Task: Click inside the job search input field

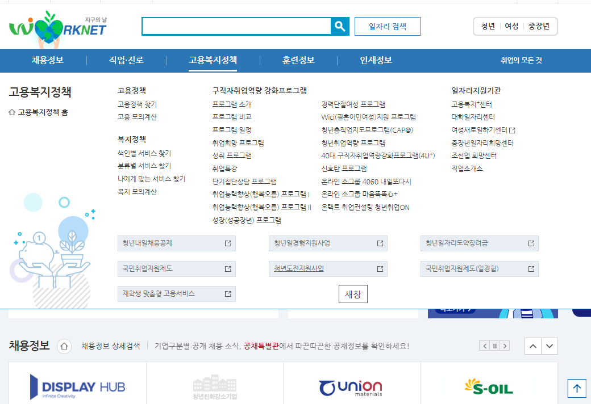Action: tap(236, 26)
